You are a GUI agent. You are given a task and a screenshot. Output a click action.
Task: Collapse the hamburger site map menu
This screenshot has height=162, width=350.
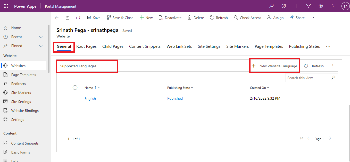pos(5,18)
